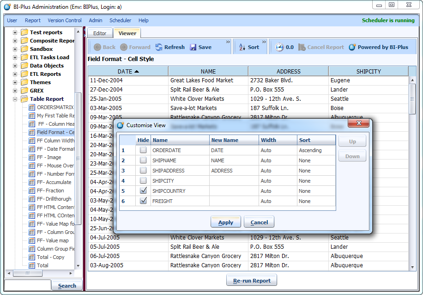Collapse the Table Report tree node

[15, 99]
